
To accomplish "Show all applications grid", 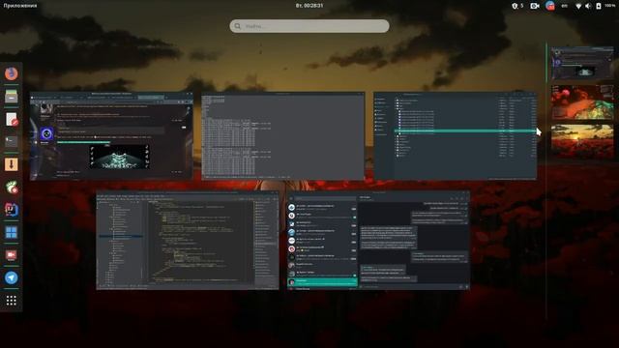I will pyautogui.click(x=11, y=301).
